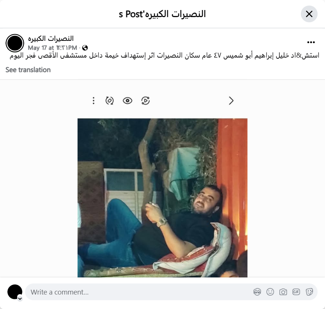325x309 pixels.
Task: Go to next photo with right chevron
Action: click(231, 101)
